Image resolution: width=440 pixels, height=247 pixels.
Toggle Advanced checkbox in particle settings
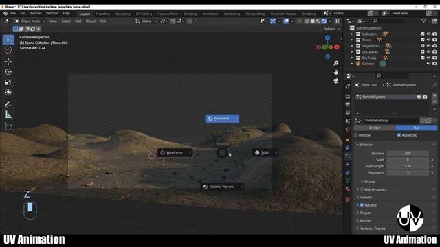[x=399, y=135]
